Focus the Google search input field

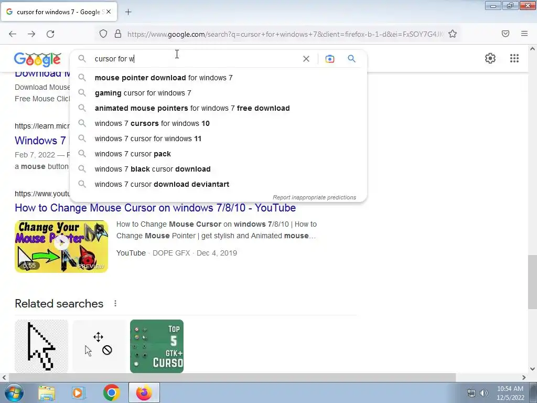tap(195, 59)
